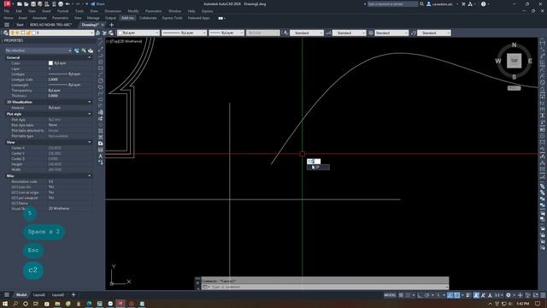The height and width of the screenshot is (308, 547).
Task: Click the Color ByLayer white swatch property
Action: 50,63
